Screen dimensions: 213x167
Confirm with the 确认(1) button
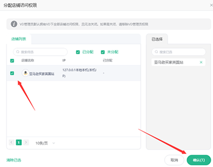(199, 160)
